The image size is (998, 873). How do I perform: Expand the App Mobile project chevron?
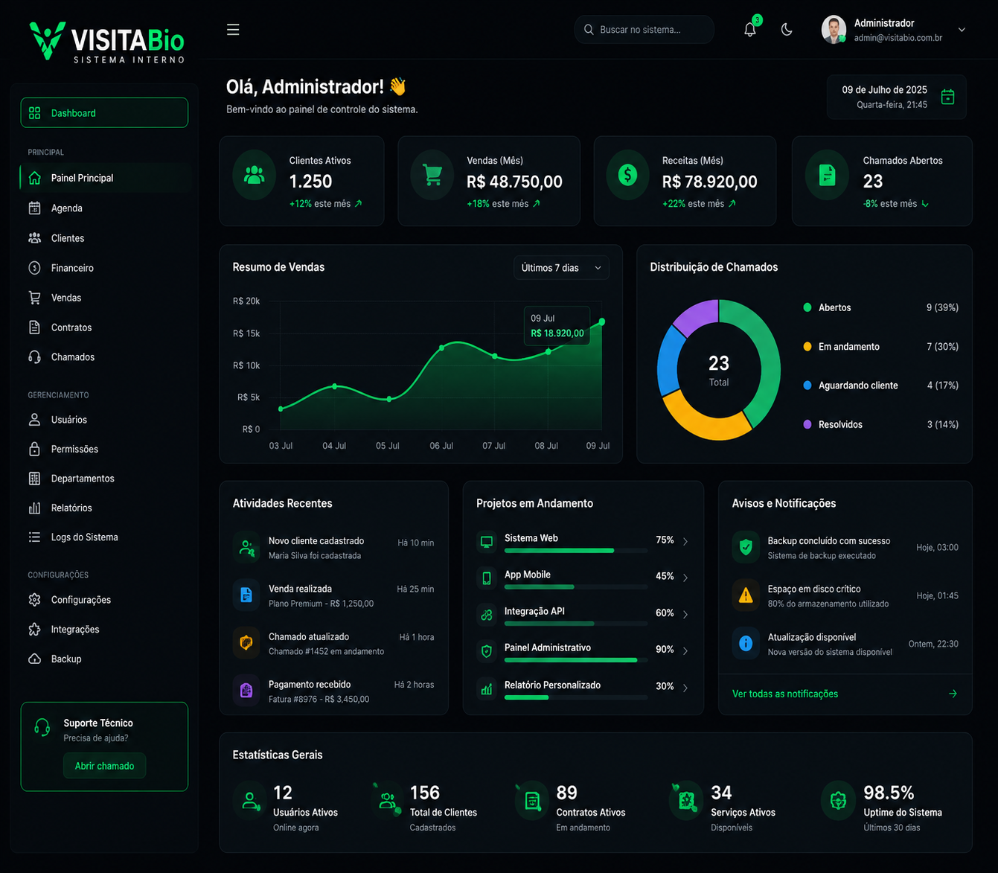(685, 578)
